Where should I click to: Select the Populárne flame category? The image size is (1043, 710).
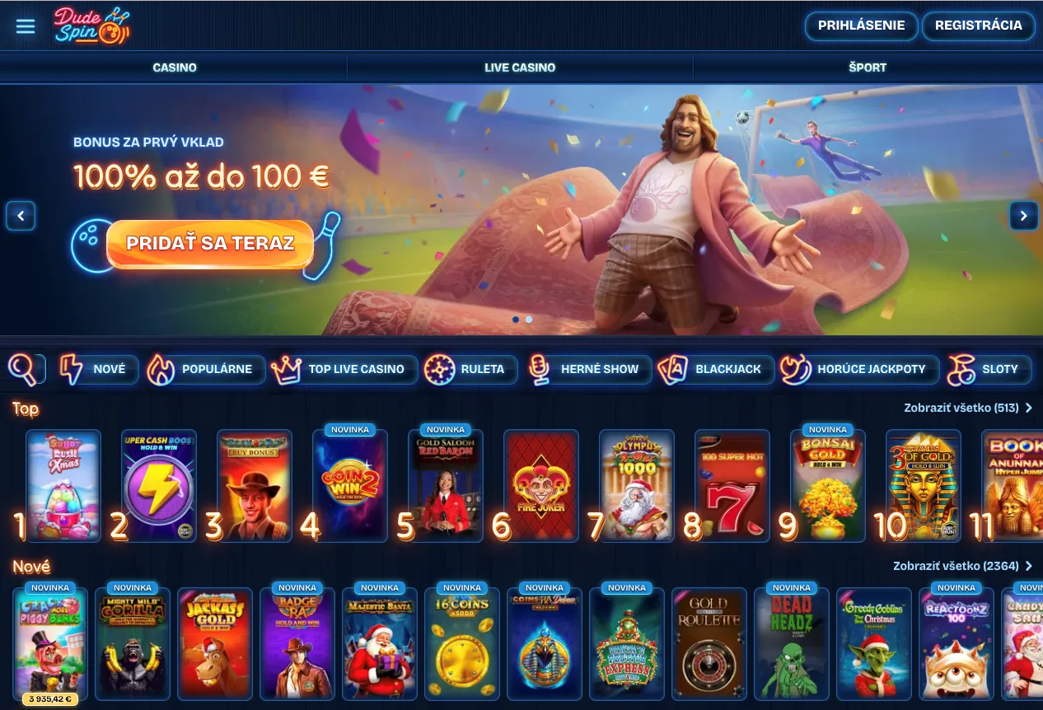[205, 369]
